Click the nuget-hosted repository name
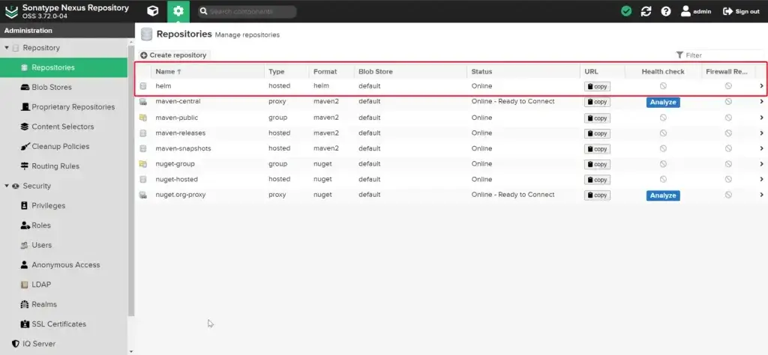 [177, 180]
